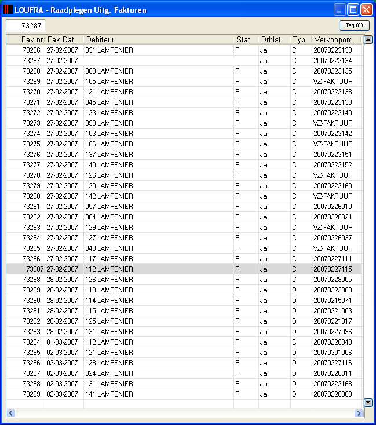Click debtor 128 LAMPENIER
This screenshot has width=376, height=425.
coord(109,363)
